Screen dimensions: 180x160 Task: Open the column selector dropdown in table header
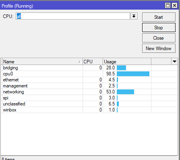174,62
